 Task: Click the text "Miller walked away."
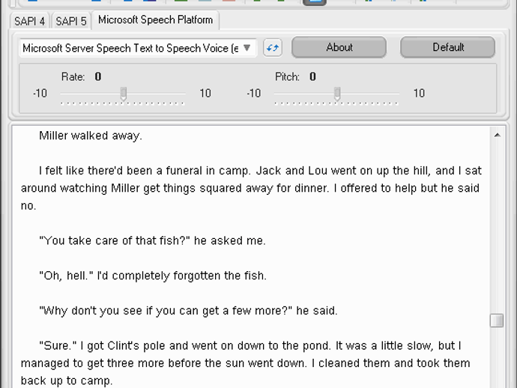[91, 136]
